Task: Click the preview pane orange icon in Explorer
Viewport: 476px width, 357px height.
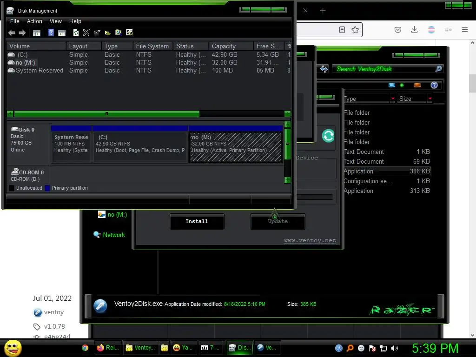Action: 417,86
